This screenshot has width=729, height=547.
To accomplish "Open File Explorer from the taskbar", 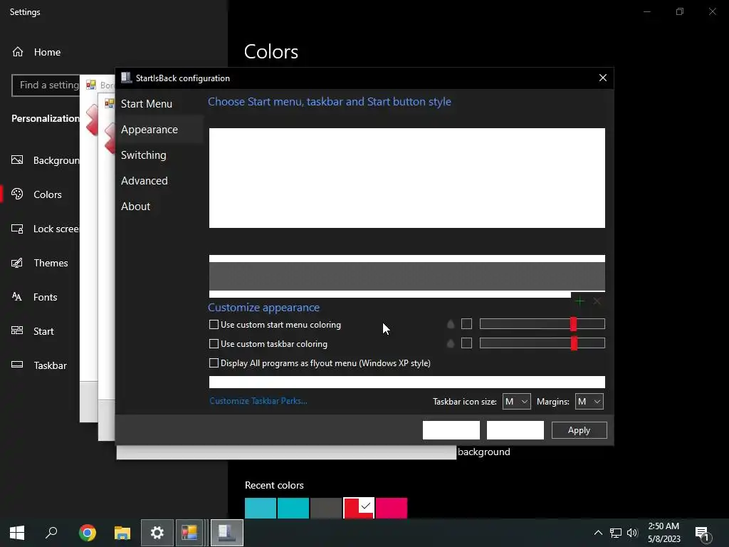I will click(122, 533).
